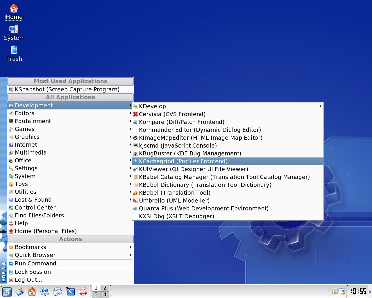Open the Home folder icon in the panel
The image size is (372, 298).
point(32,291)
